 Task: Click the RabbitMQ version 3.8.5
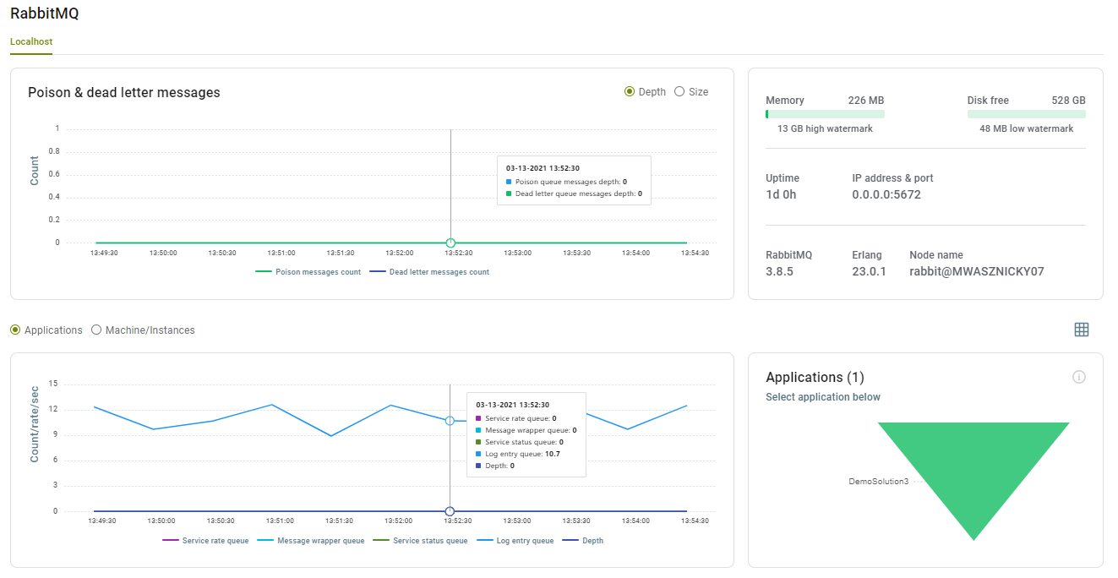(779, 271)
